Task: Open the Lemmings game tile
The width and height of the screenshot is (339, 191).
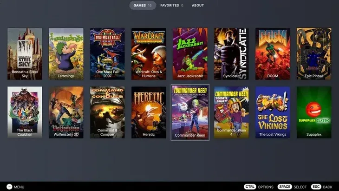Action: 66,54
